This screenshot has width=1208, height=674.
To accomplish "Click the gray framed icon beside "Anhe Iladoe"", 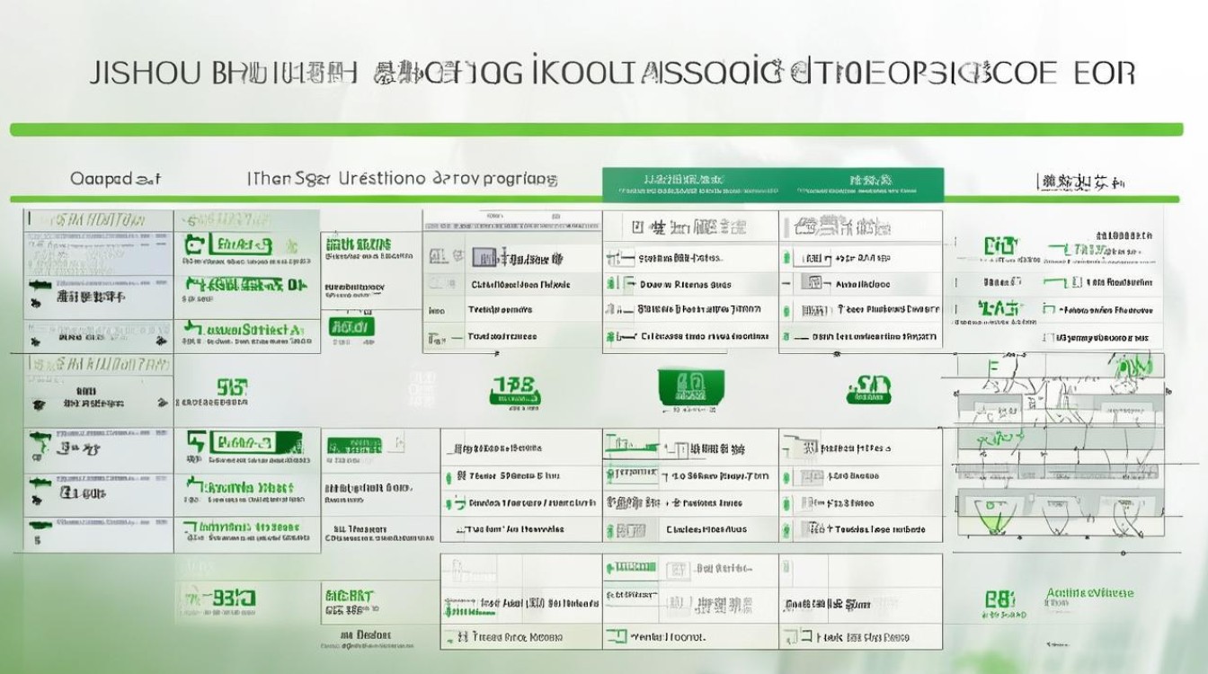I will coord(814,284).
